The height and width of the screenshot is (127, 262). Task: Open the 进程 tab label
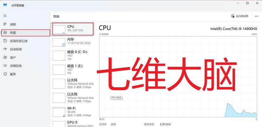pyautogui.click(x=13, y=24)
